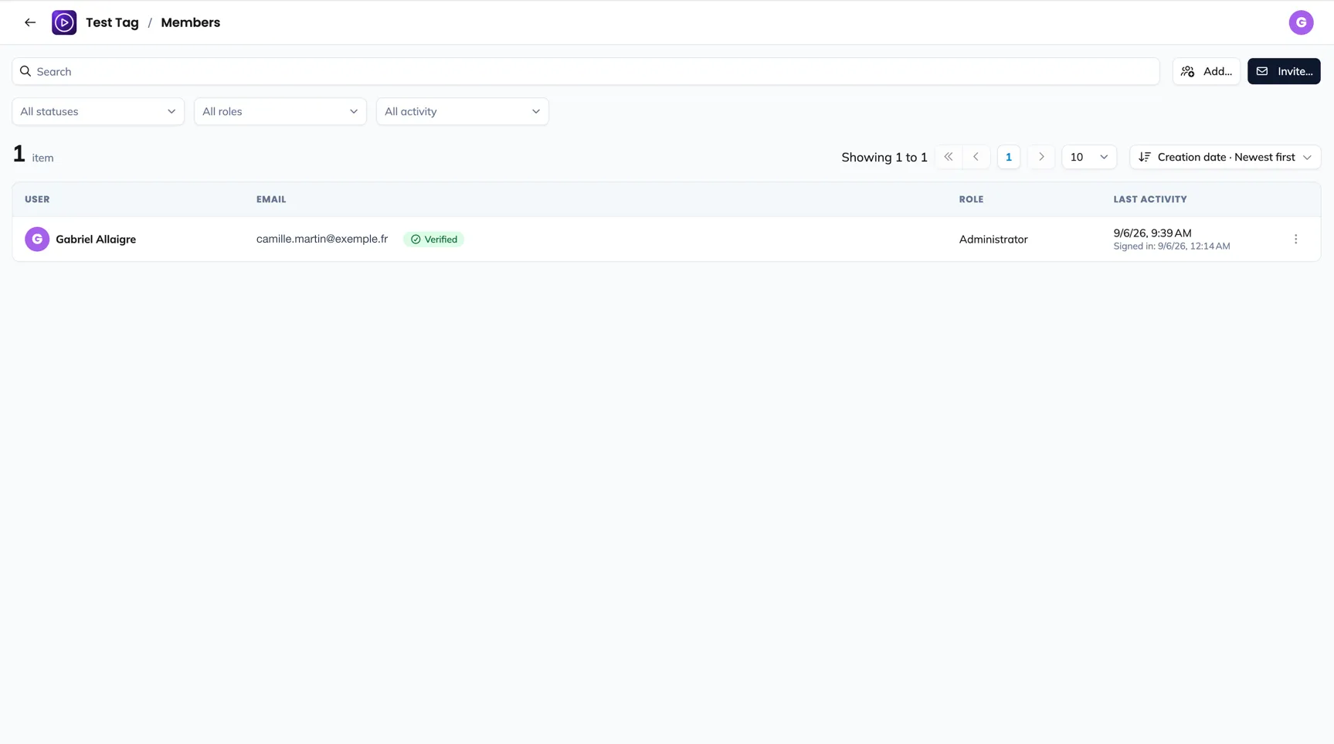Click the EMAIL column header
The width and height of the screenshot is (1334, 744).
coord(271,199)
